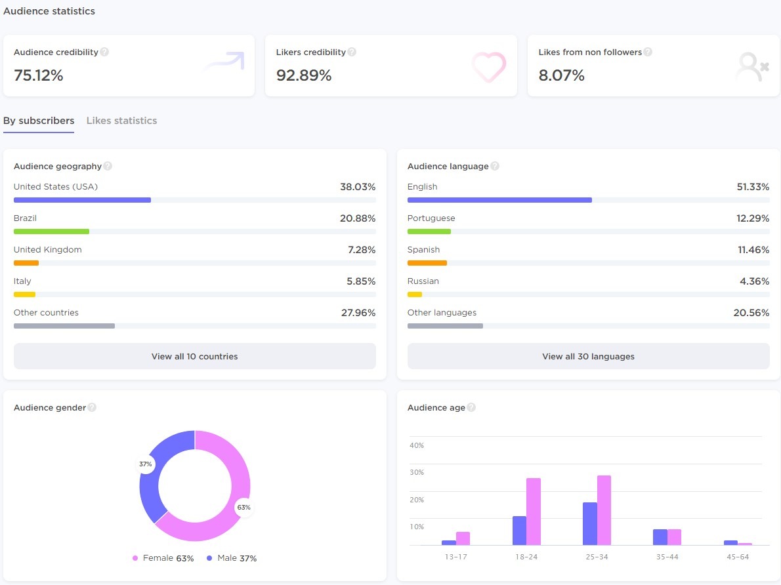Screen dimensions: 781x585
Task: Select the crossed-out user icon
Action: pos(751,66)
